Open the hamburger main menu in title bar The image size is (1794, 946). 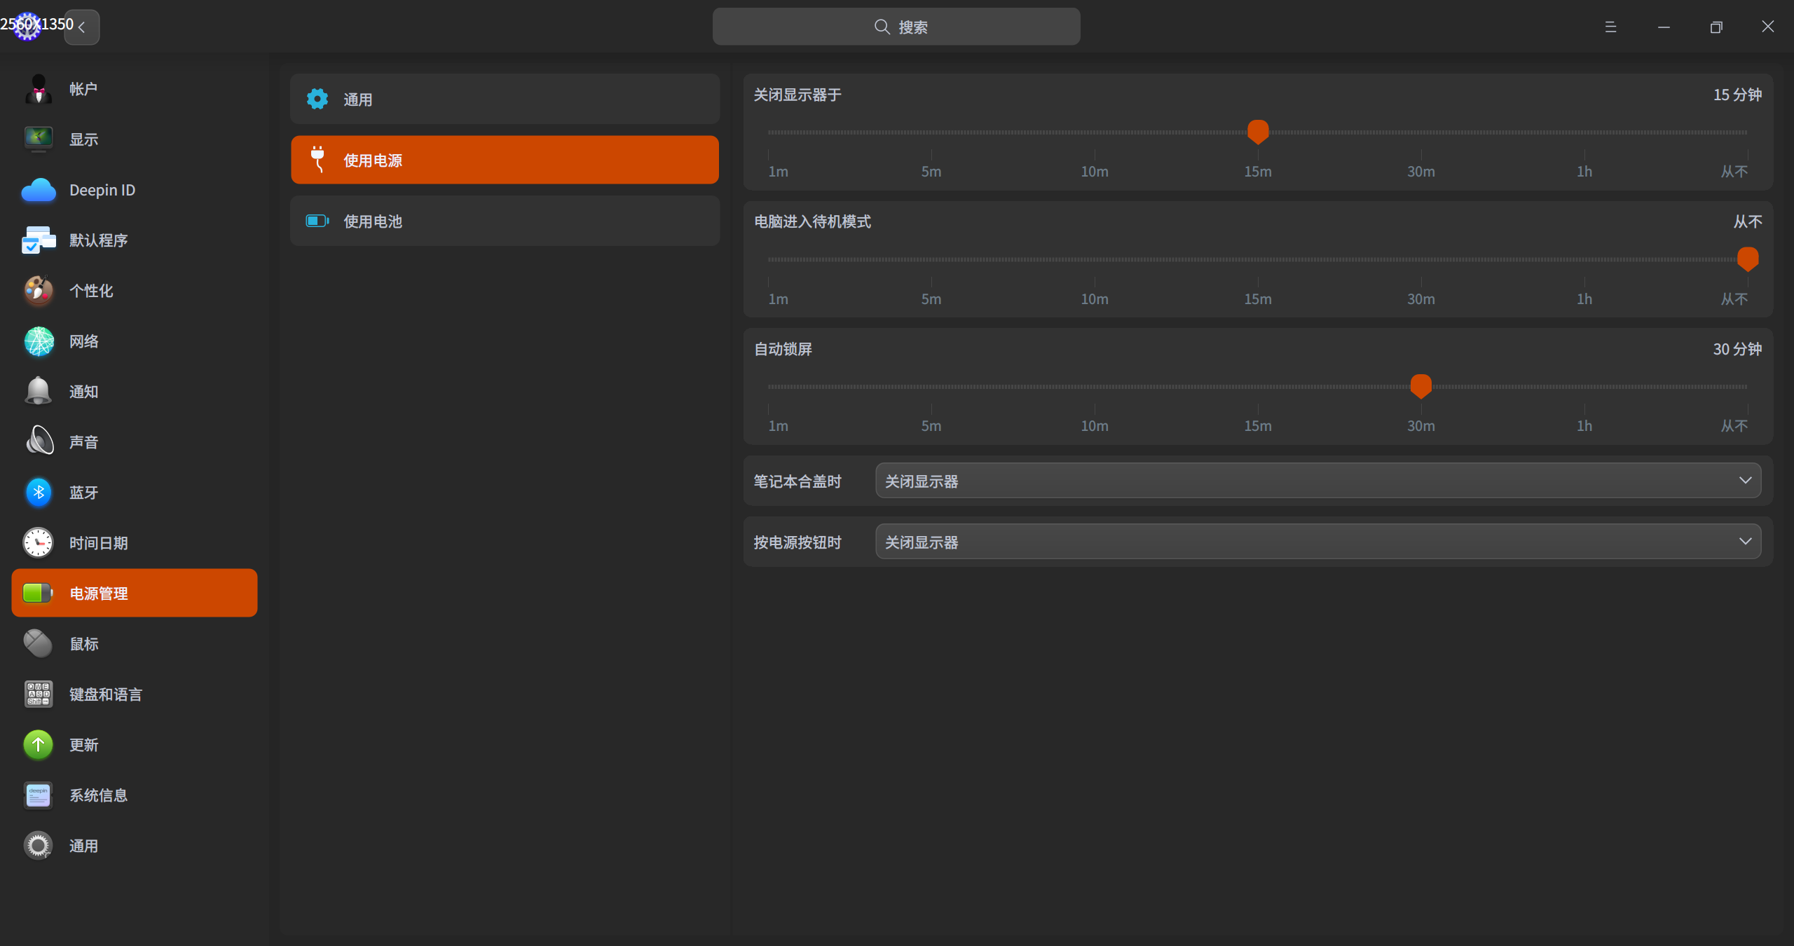coord(1610,27)
